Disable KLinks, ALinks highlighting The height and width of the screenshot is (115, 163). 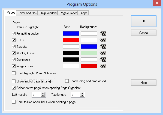pyautogui.click(x=14, y=53)
